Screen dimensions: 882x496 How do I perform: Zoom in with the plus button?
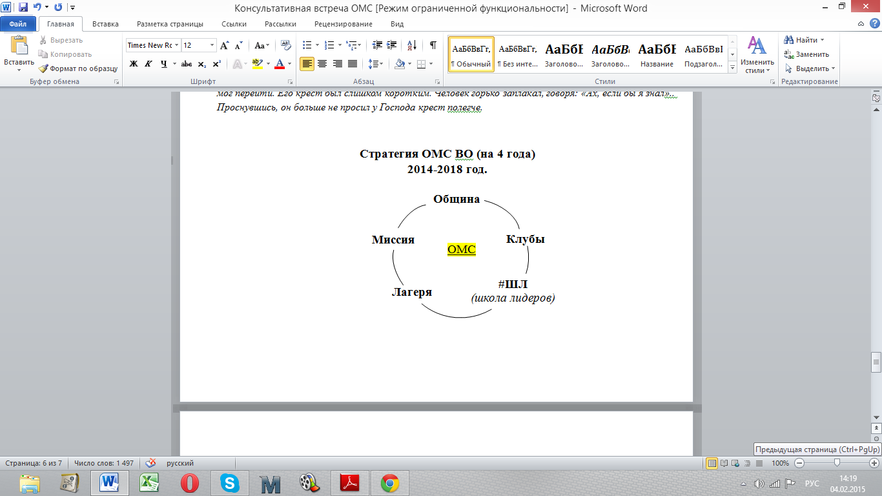coord(874,463)
